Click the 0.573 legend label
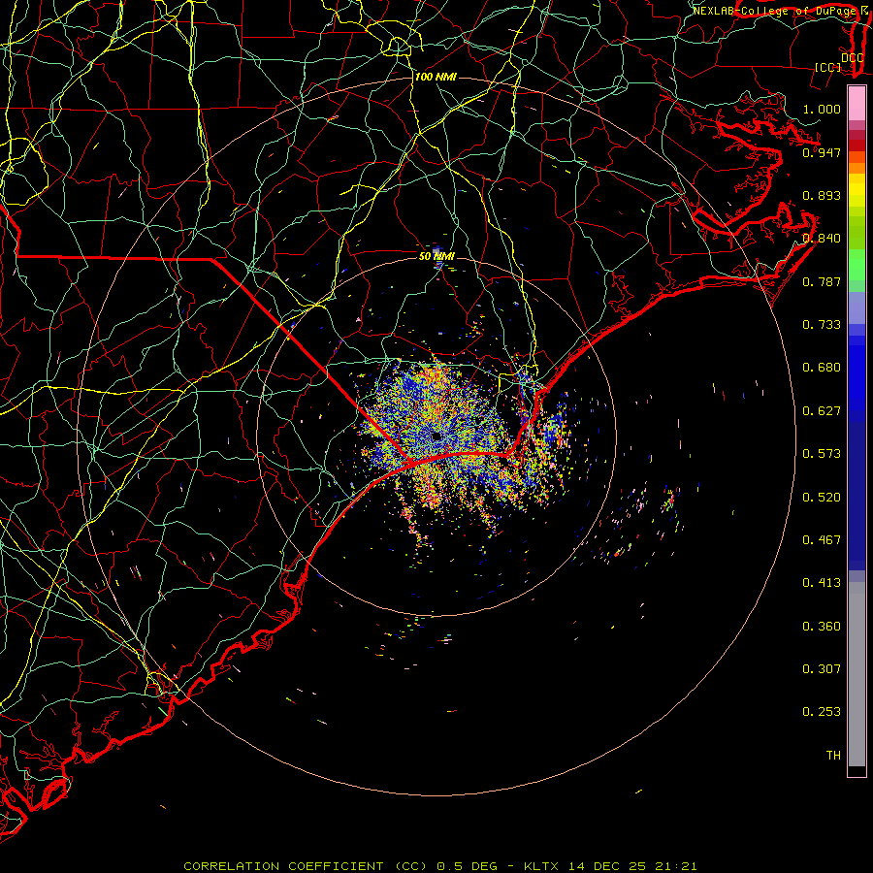Viewport: 873px width, 873px height. coord(822,454)
